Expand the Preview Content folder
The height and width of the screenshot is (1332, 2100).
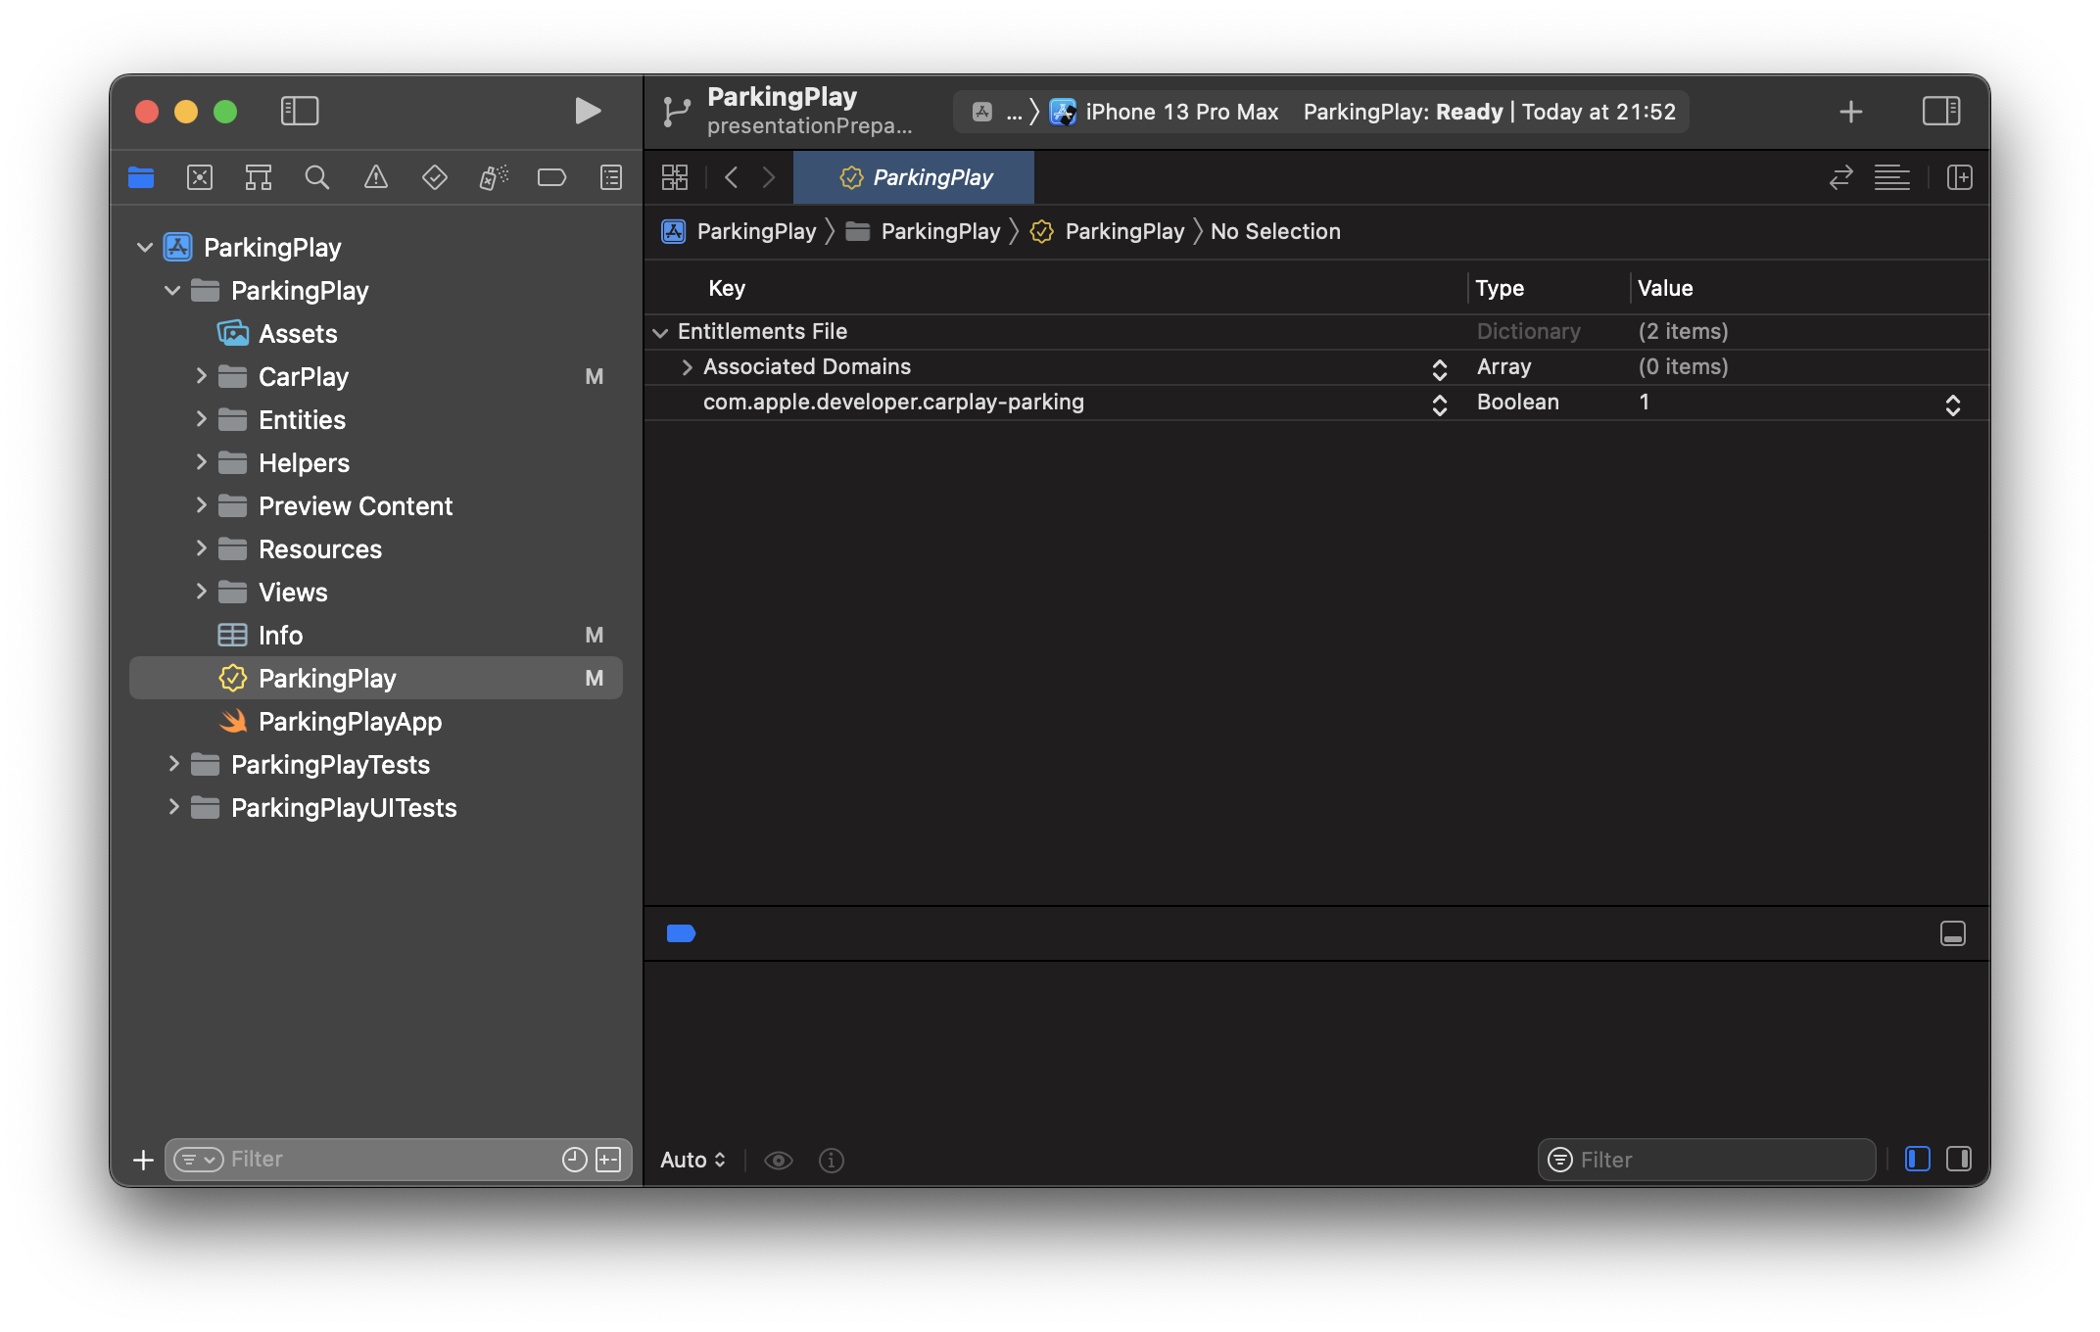click(x=201, y=505)
